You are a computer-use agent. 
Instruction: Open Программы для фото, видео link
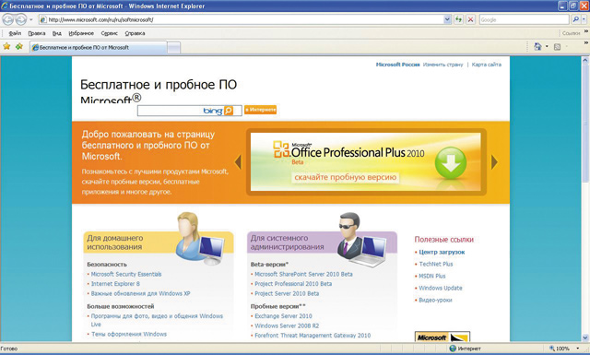(x=157, y=320)
